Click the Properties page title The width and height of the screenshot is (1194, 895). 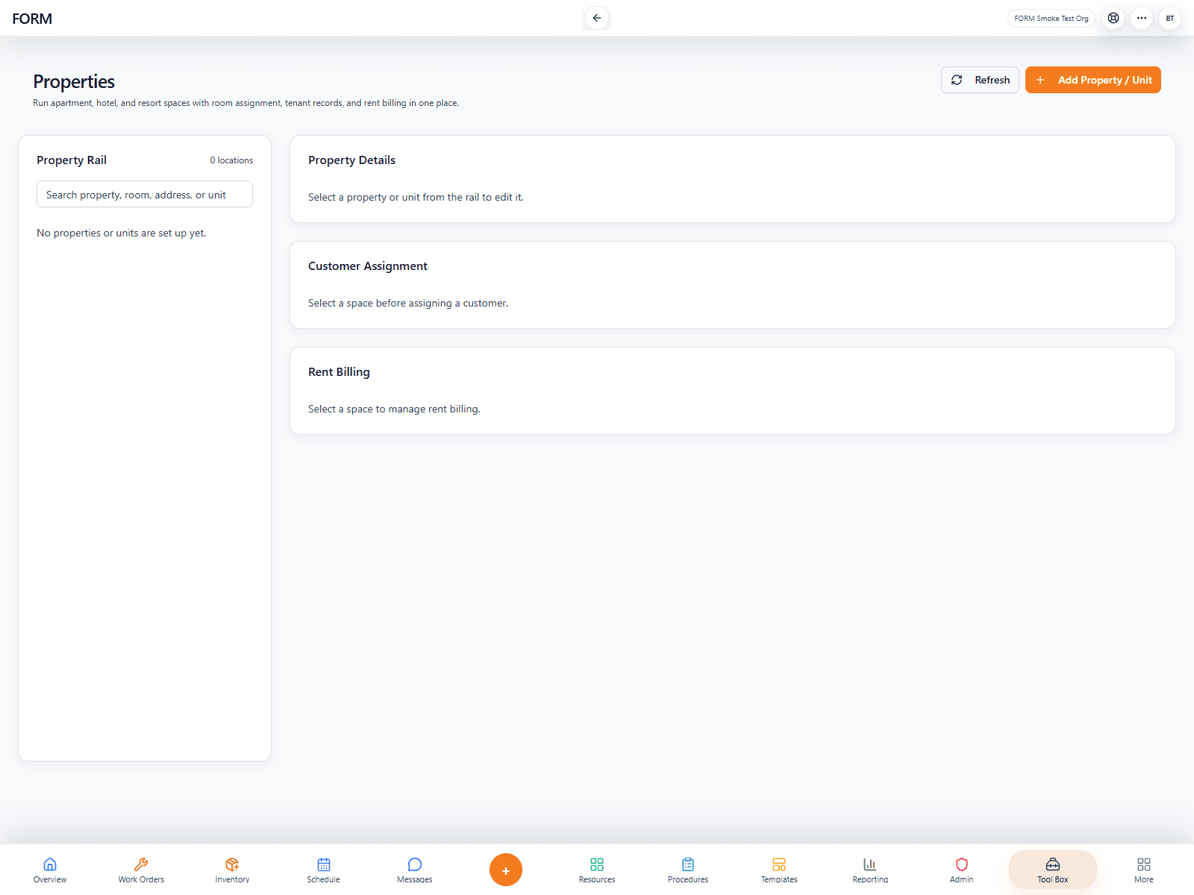(74, 81)
